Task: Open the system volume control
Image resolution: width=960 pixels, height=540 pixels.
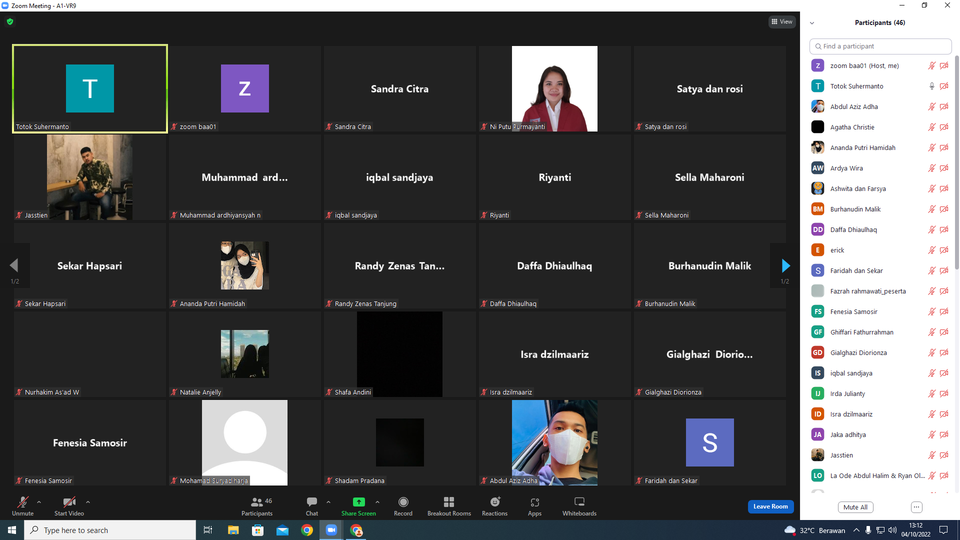Action: [892, 530]
